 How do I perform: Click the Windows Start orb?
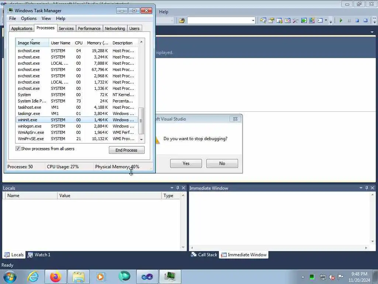(10, 277)
